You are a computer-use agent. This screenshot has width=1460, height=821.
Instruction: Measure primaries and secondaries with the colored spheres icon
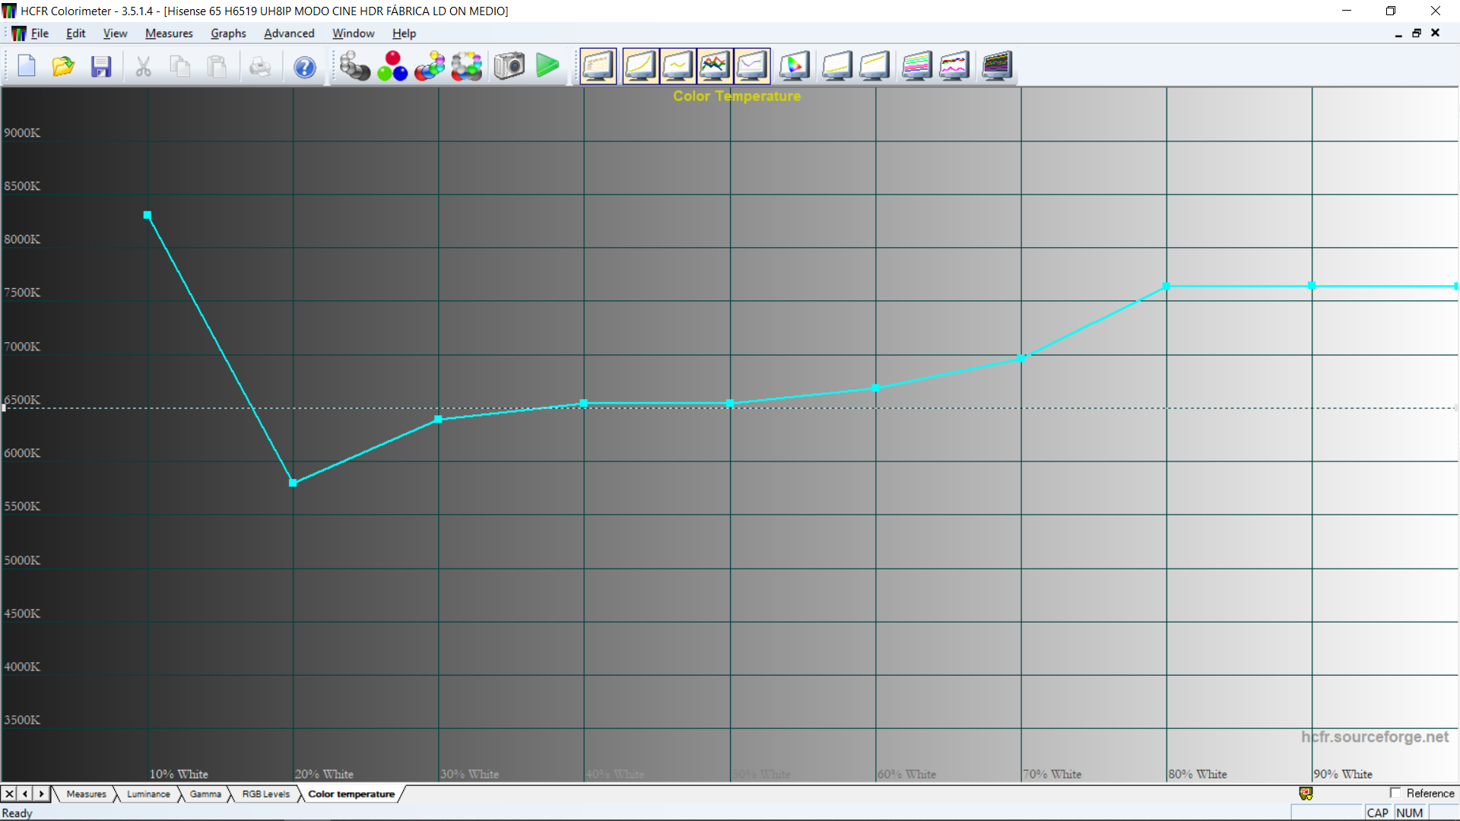point(430,66)
